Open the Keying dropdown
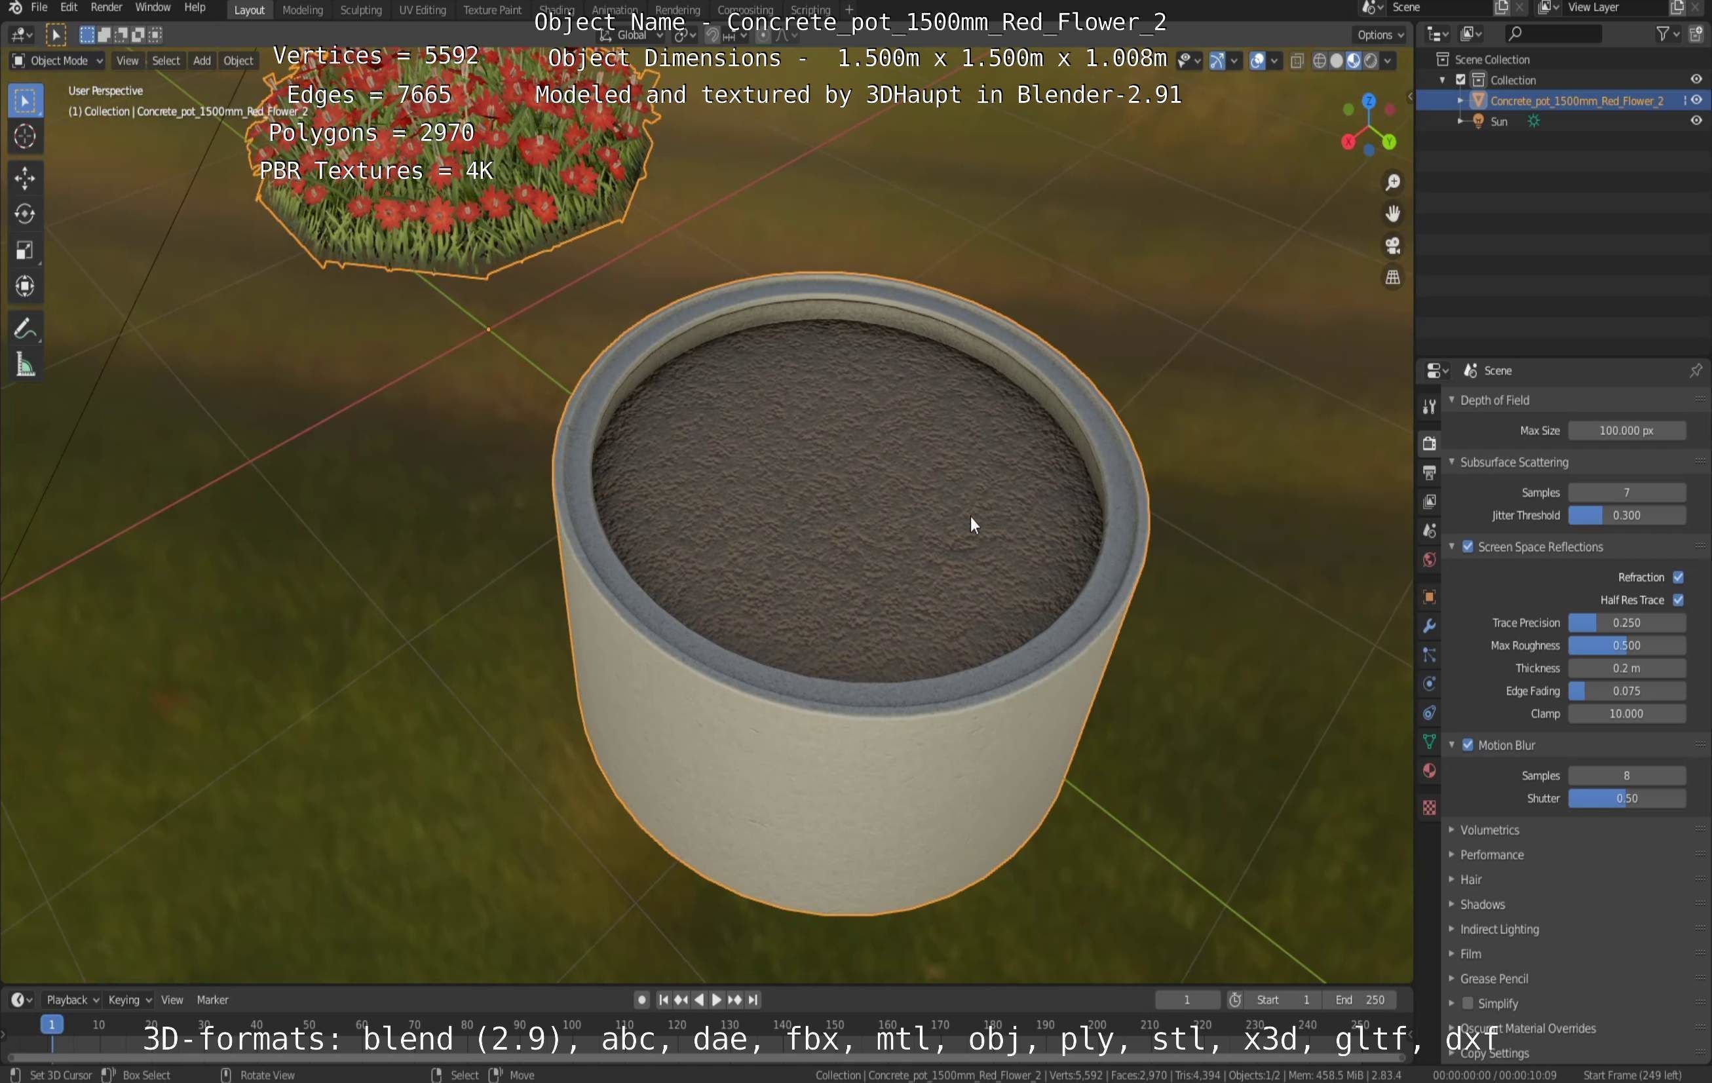The height and width of the screenshot is (1083, 1712). pyautogui.click(x=129, y=1000)
